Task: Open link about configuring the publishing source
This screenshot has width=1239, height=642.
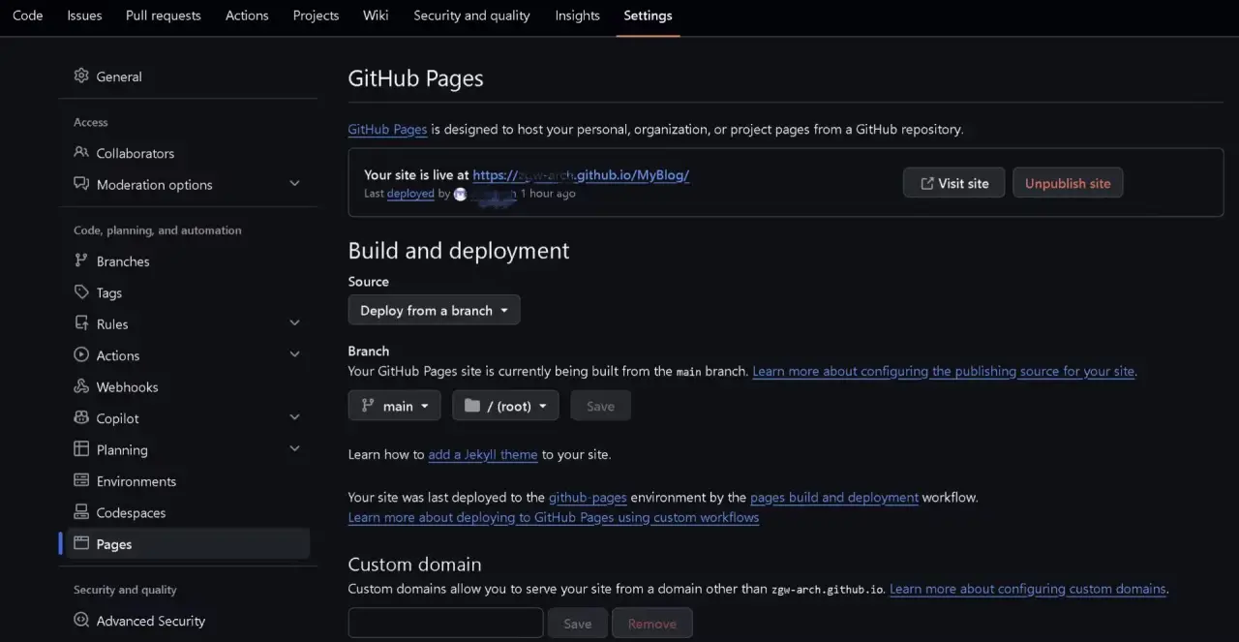Action: (x=944, y=371)
